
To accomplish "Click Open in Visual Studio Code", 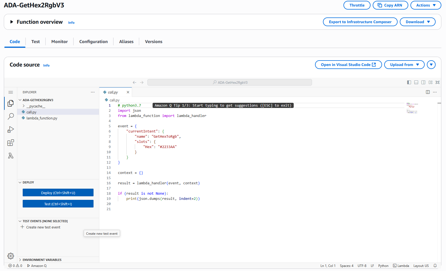I will point(348,65).
